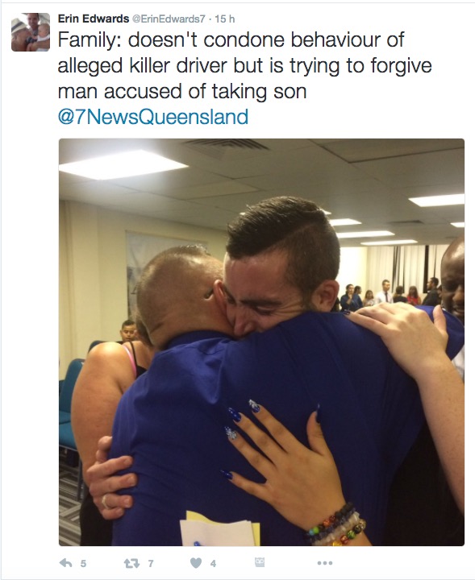Click the like count 4
The height and width of the screenshot is (580, 475).
(213, 564)
